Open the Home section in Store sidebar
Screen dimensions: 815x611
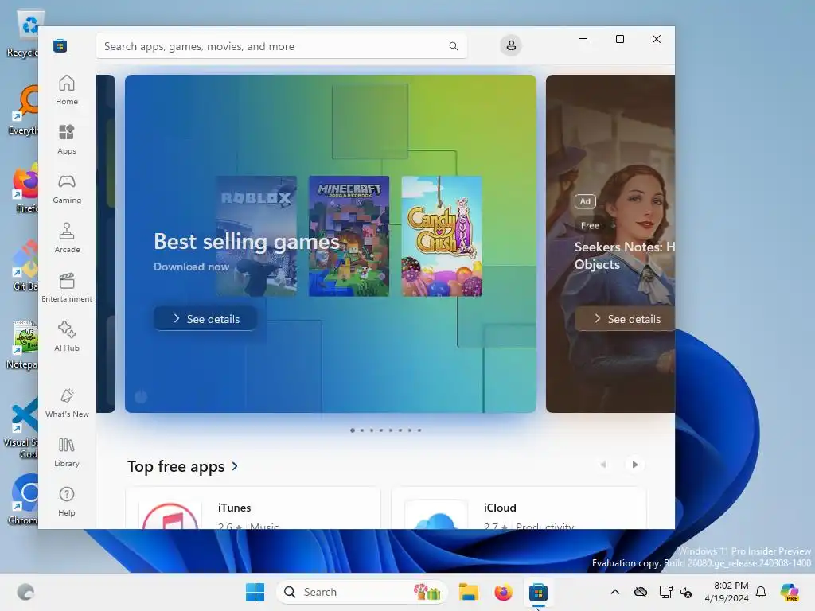pyautogui.click(x=67, y=91)
